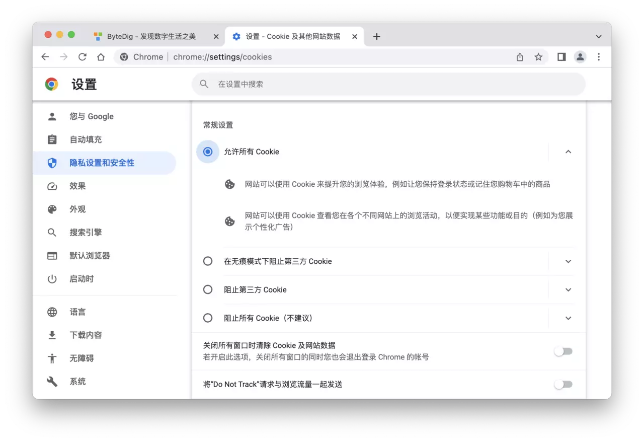
Task: Go back to the previous page
Action: pyautogui.click(x=45, y=57)
